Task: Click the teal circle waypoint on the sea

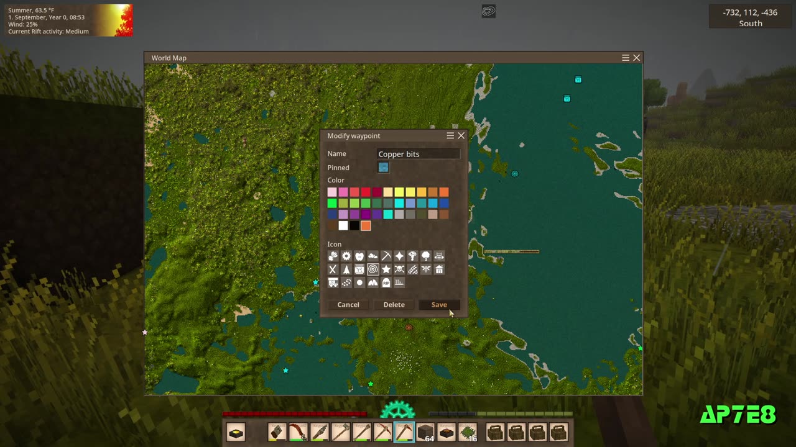Action: [514, 174]
